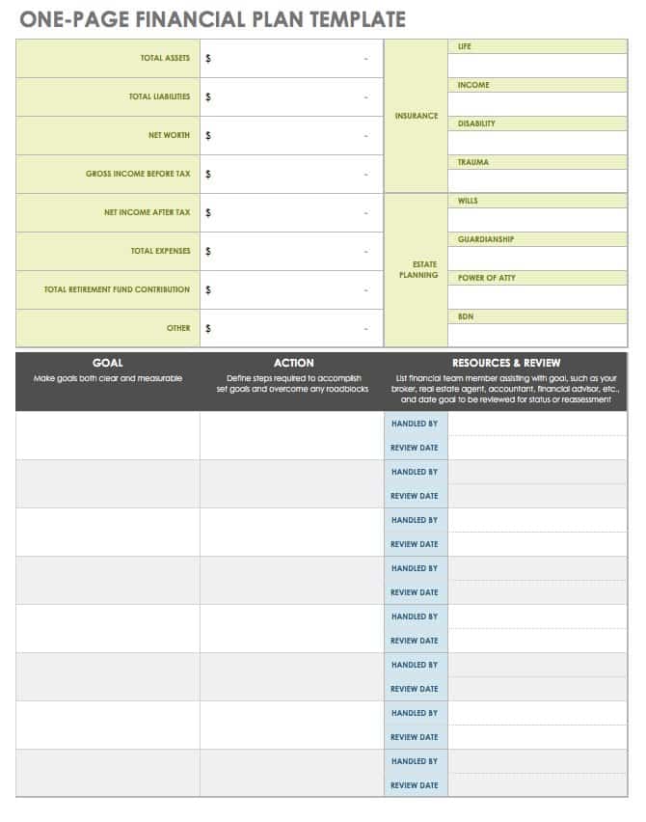Select the Estate Planning section label
The image size is (646, 822).
(416, 270)
